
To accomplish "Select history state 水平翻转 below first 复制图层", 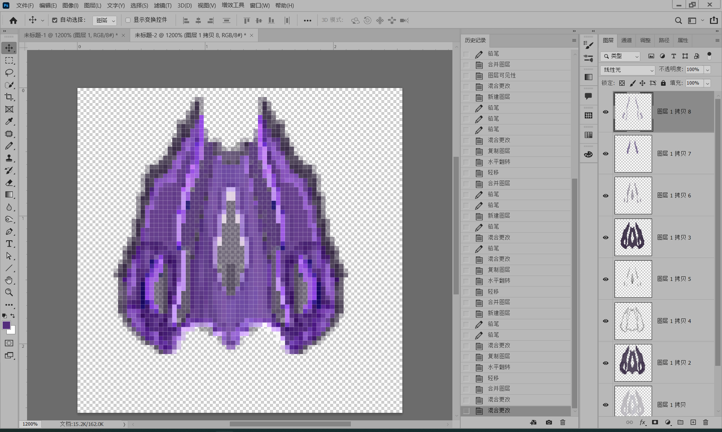I will 516,162.
